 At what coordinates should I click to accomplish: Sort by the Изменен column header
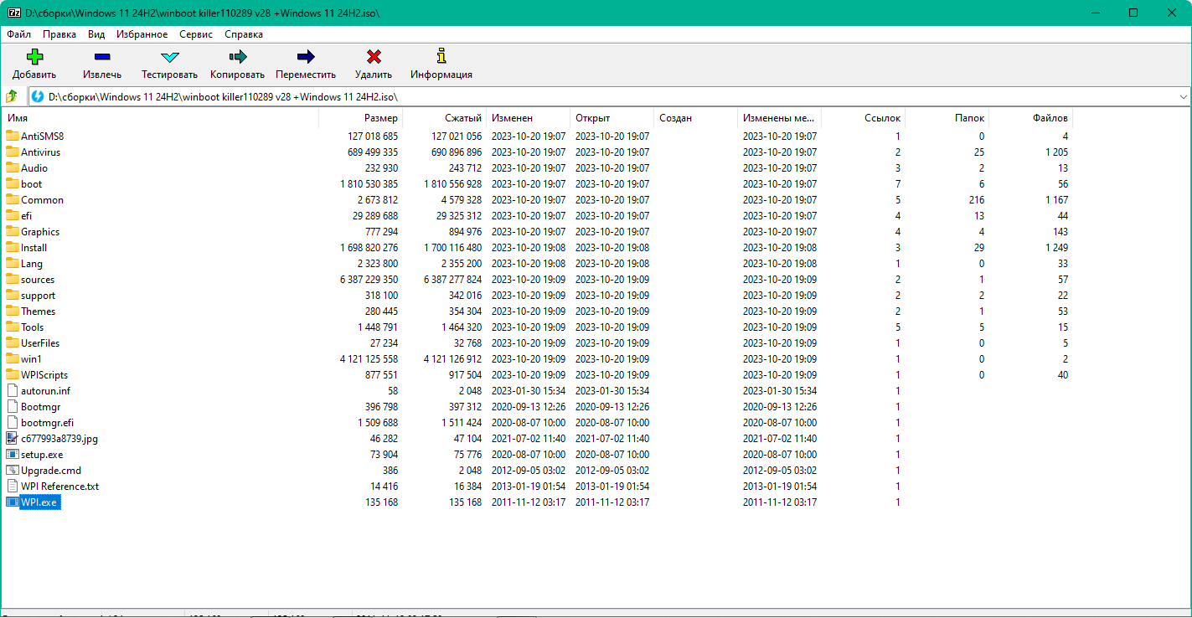(512, 118)
